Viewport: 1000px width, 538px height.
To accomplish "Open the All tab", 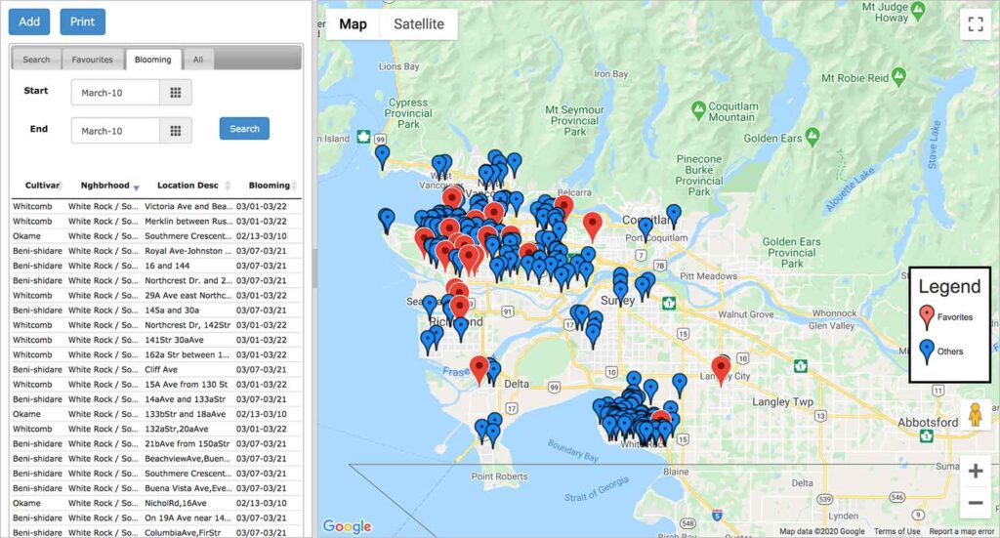I will point(197,60).
